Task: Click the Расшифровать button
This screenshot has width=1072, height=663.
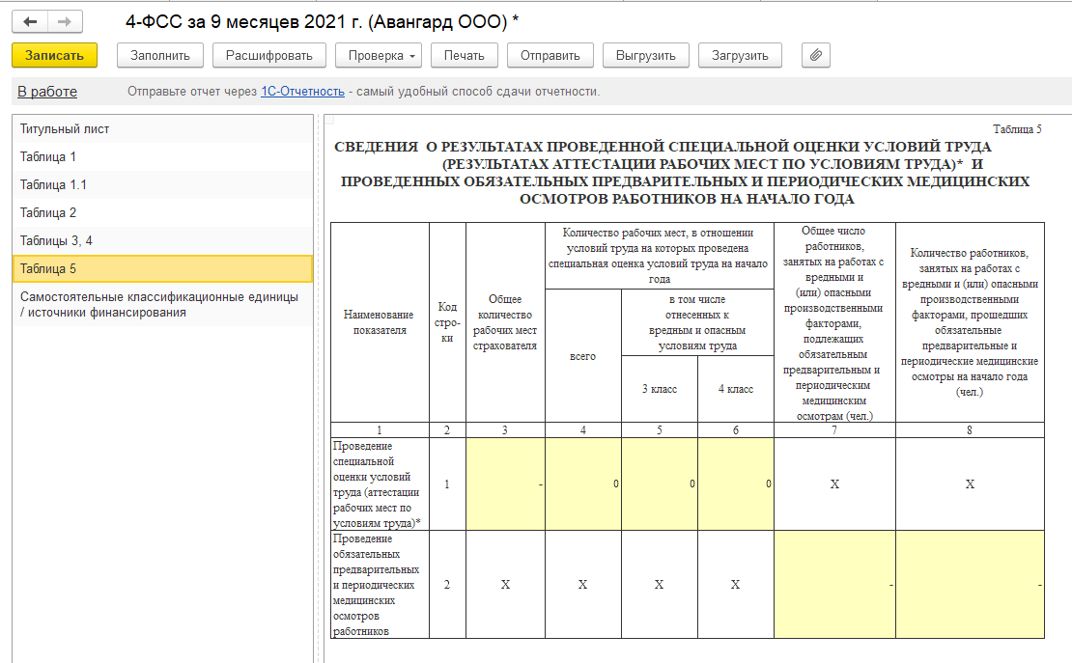Action: (x=269, y=55)
